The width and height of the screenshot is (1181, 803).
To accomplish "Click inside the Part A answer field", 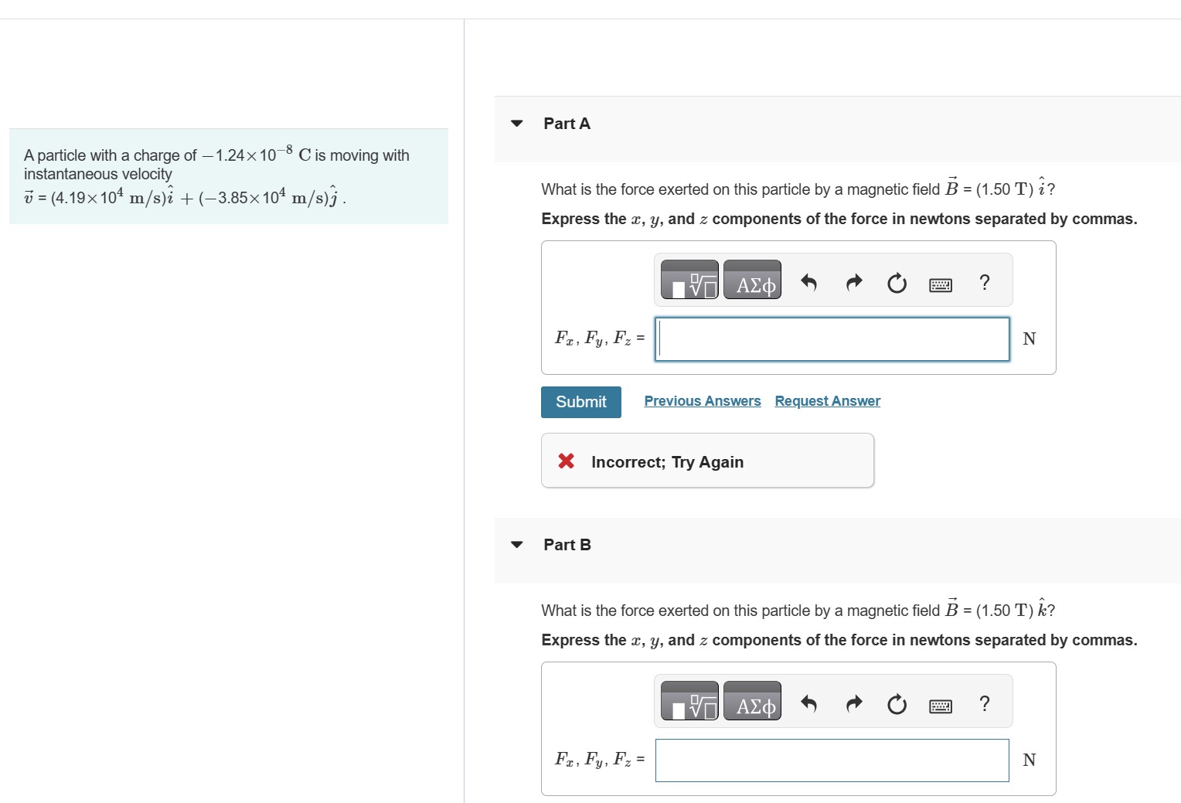I will point(831,339).
